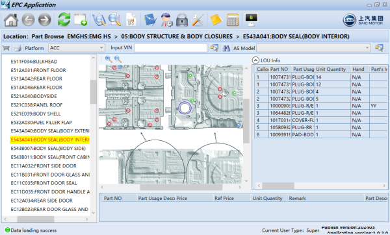Image resolution: width=390 pixels, height=235 pixels.
Task: Select E511F034:BULKHEAD in tree
Action: (34, 62)
